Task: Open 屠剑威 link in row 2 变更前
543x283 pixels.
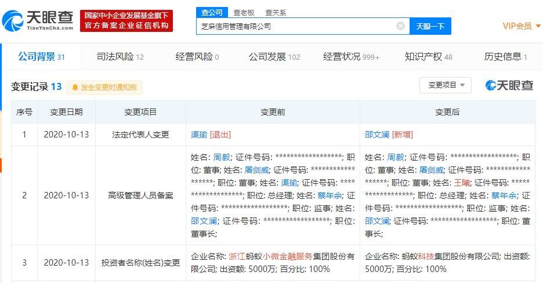Action: click(x=256, y=170)
